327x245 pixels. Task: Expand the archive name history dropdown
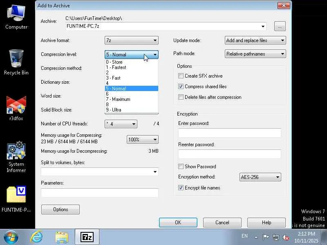pos(263,27)
